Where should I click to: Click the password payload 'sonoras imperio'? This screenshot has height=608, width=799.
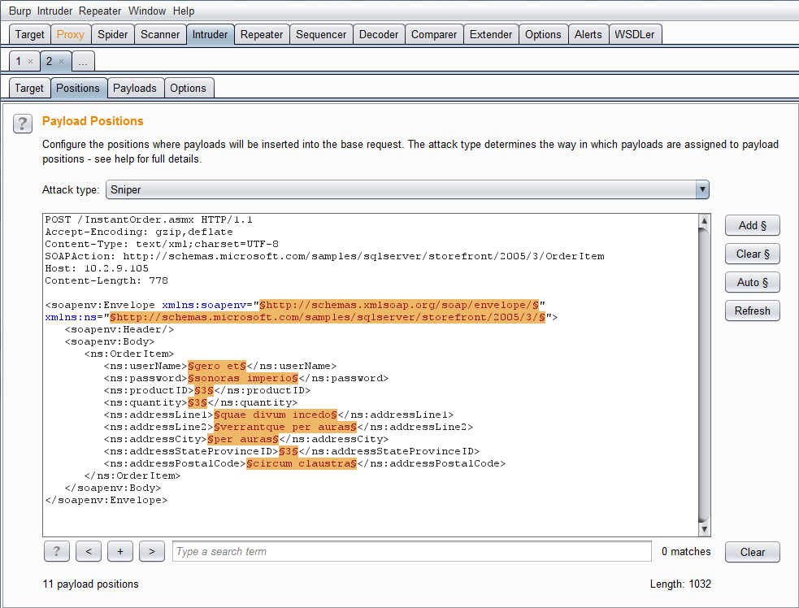click(x=243, y=378)
